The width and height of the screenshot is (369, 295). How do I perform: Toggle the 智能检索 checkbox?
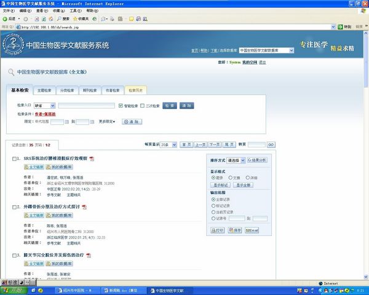point(121,106)
